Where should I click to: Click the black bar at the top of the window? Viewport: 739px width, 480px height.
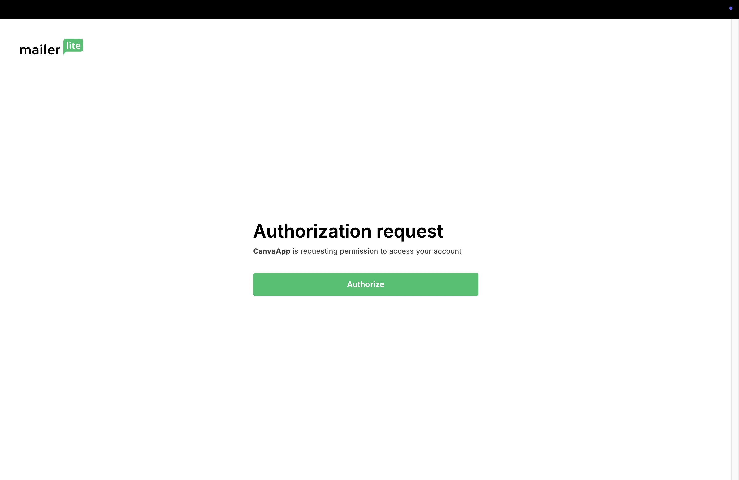[369, 9]
